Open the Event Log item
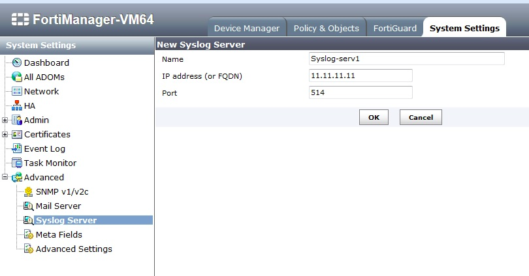Image resolution: width=529 pixels, height=276 pixels. 44,149
